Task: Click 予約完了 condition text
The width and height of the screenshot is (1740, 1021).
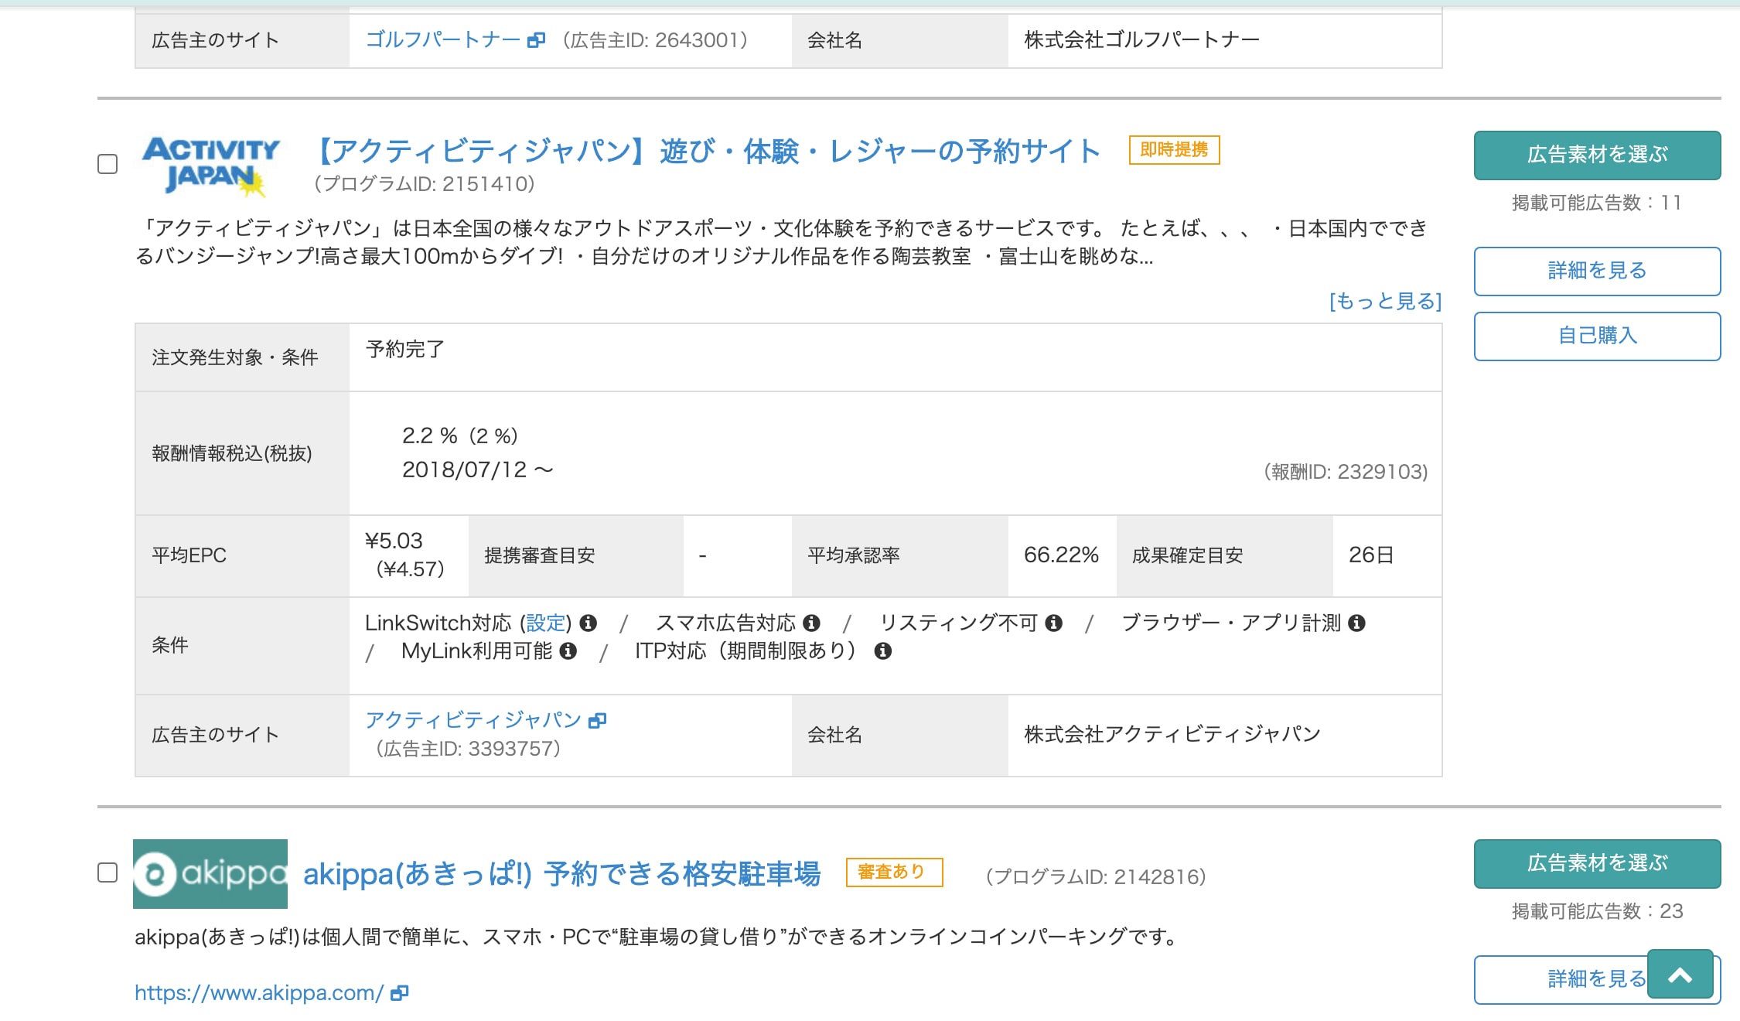Action: [404, 349]
